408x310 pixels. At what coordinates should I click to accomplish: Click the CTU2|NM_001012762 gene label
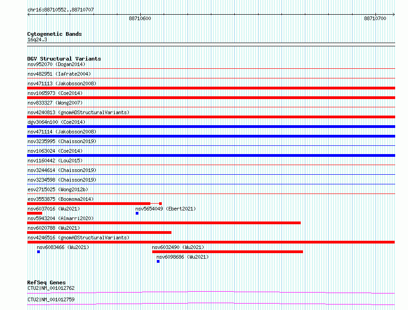51,288
